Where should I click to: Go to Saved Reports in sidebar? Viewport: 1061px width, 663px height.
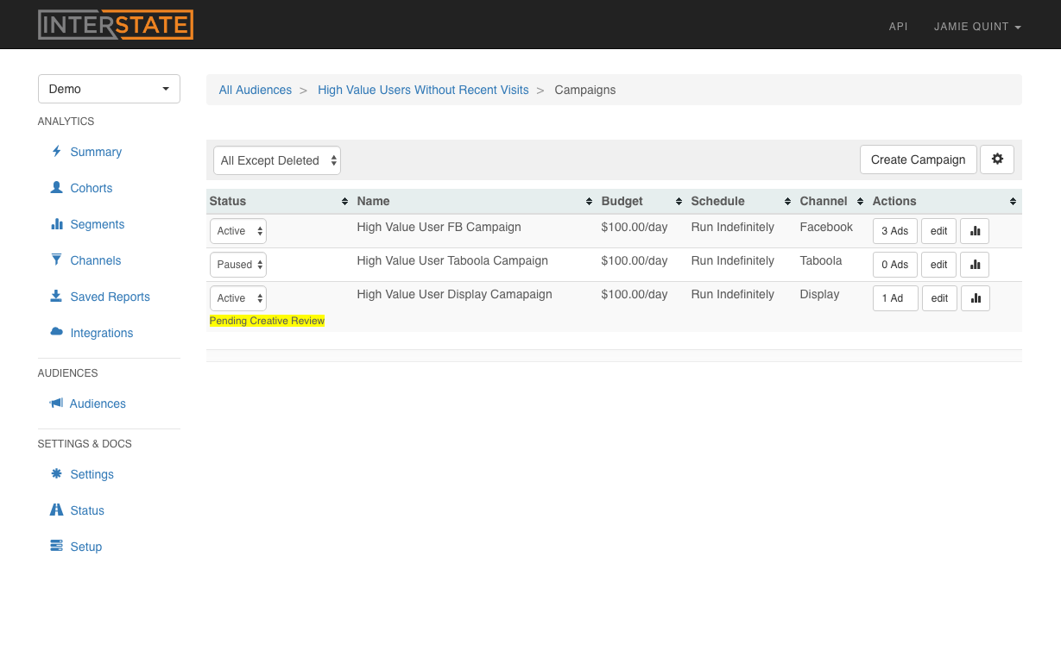111,297
